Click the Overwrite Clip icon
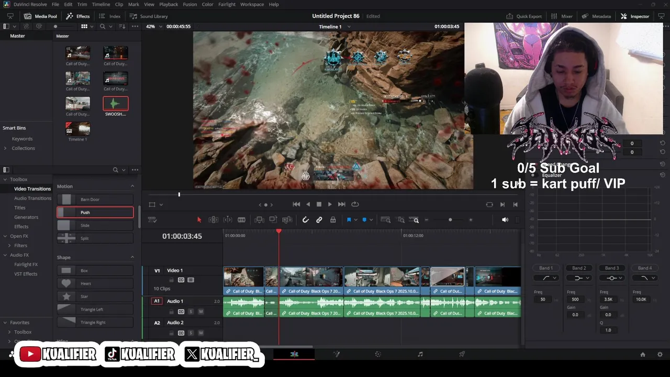This screenshot has width=670, height=377. 273,220
